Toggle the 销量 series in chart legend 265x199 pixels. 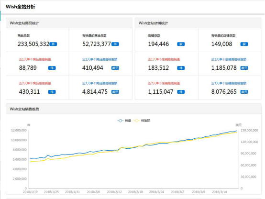click(x=124, y=121)
